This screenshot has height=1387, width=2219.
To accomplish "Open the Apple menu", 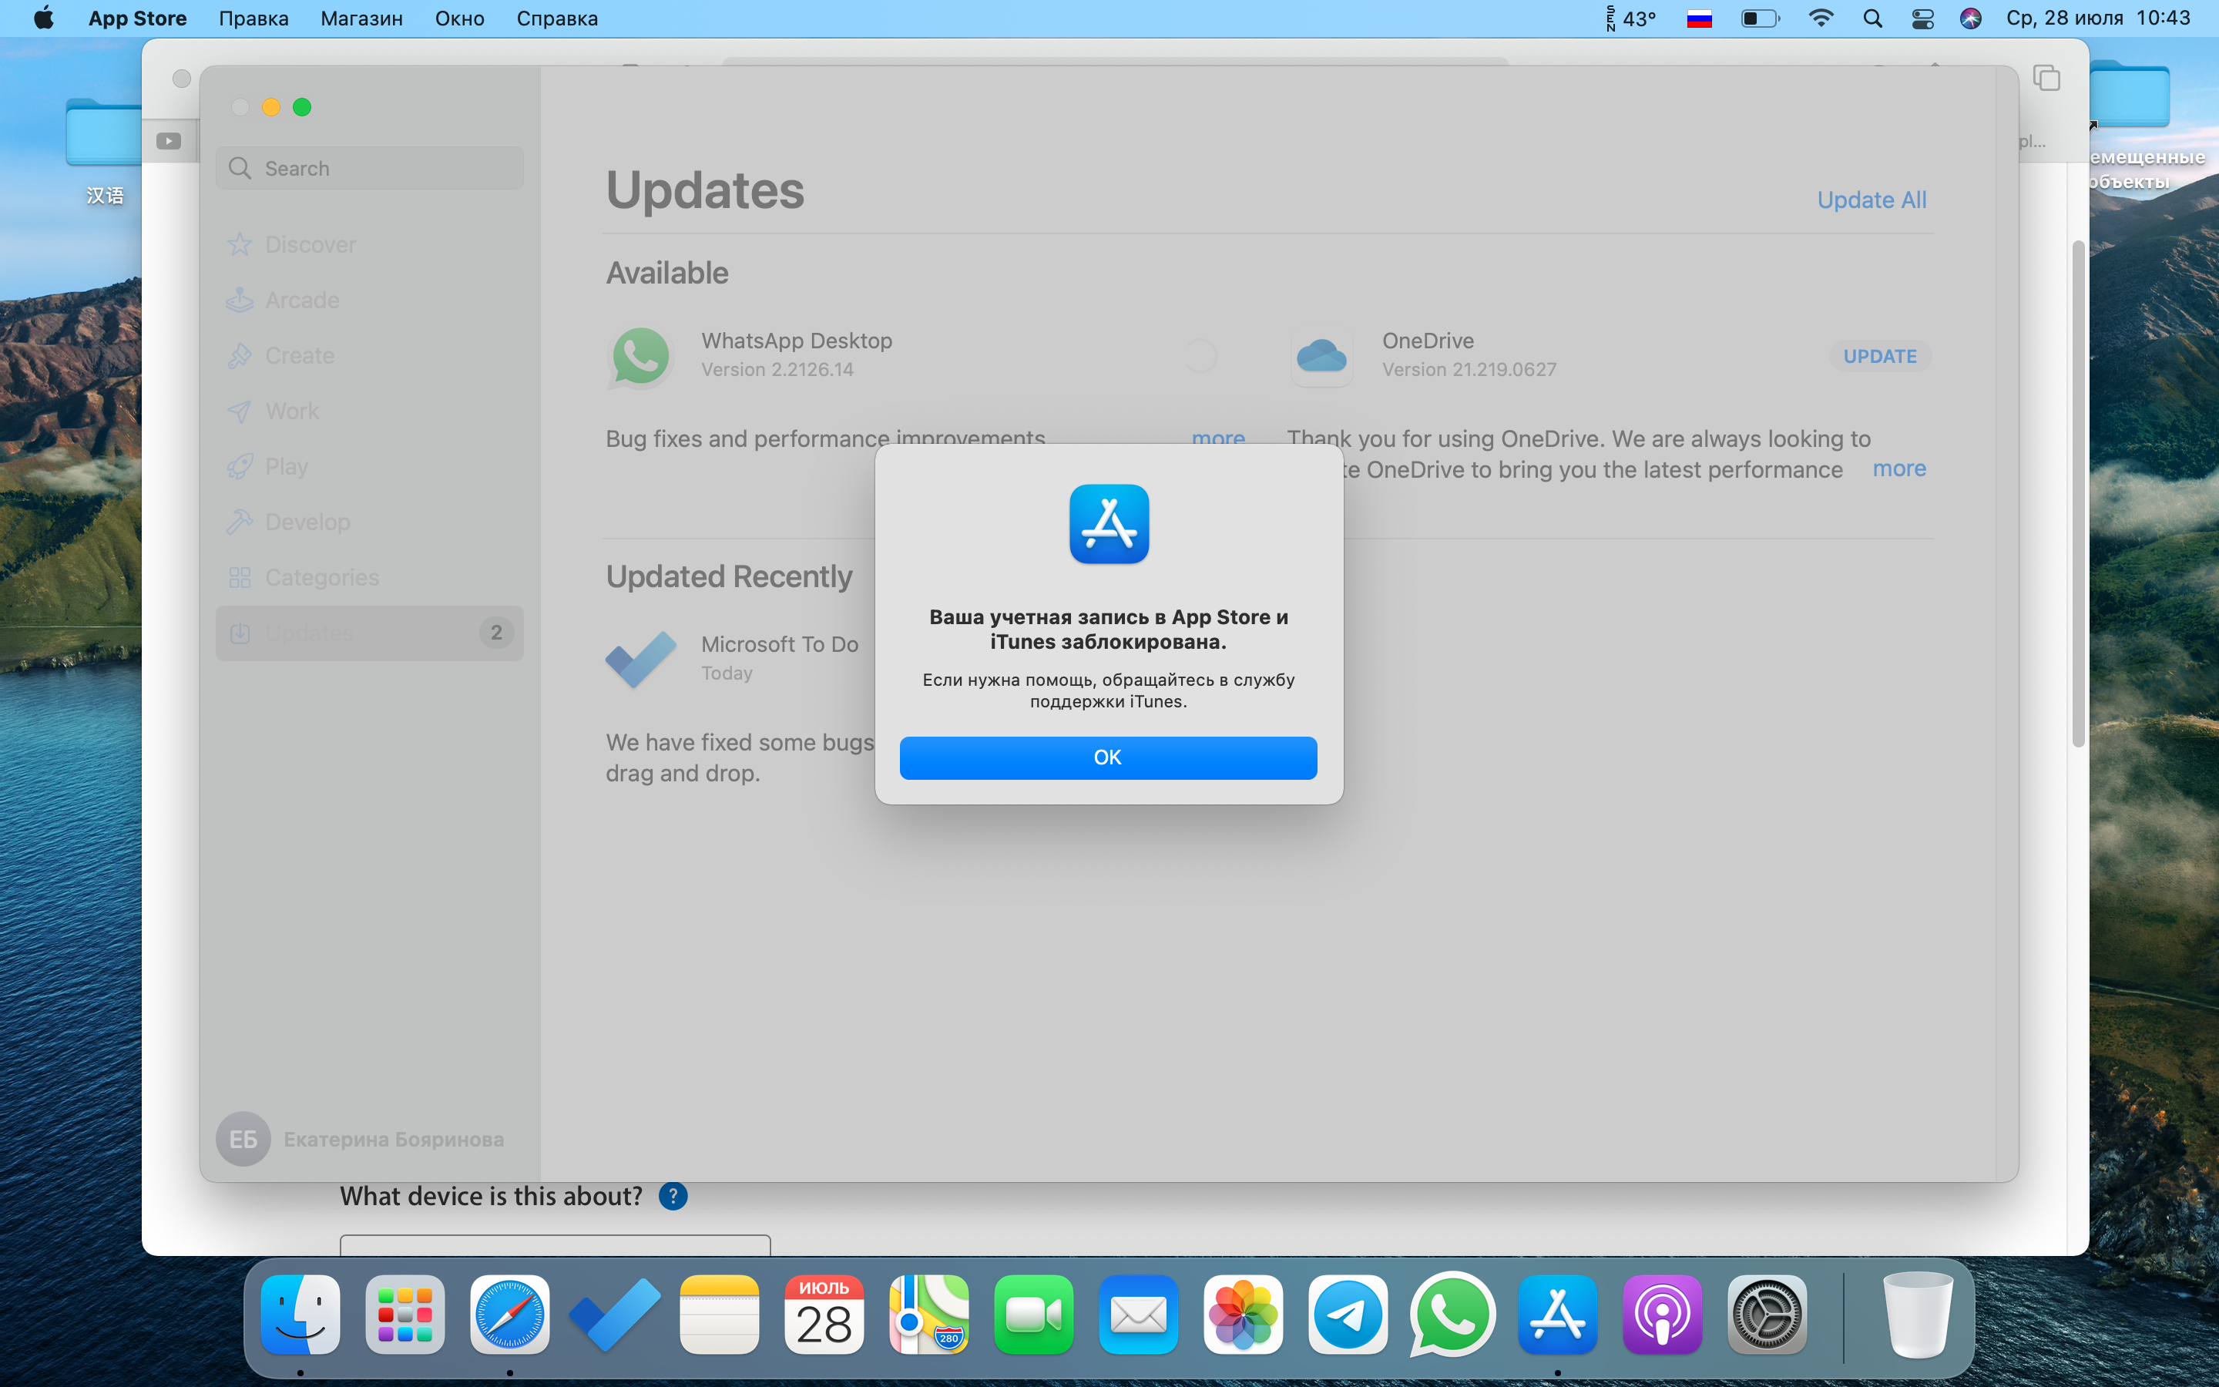I will point(43,18).
